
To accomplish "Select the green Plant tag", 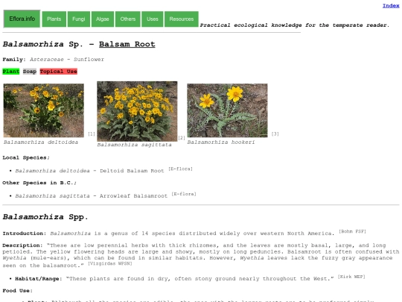I will coord(10,72).
